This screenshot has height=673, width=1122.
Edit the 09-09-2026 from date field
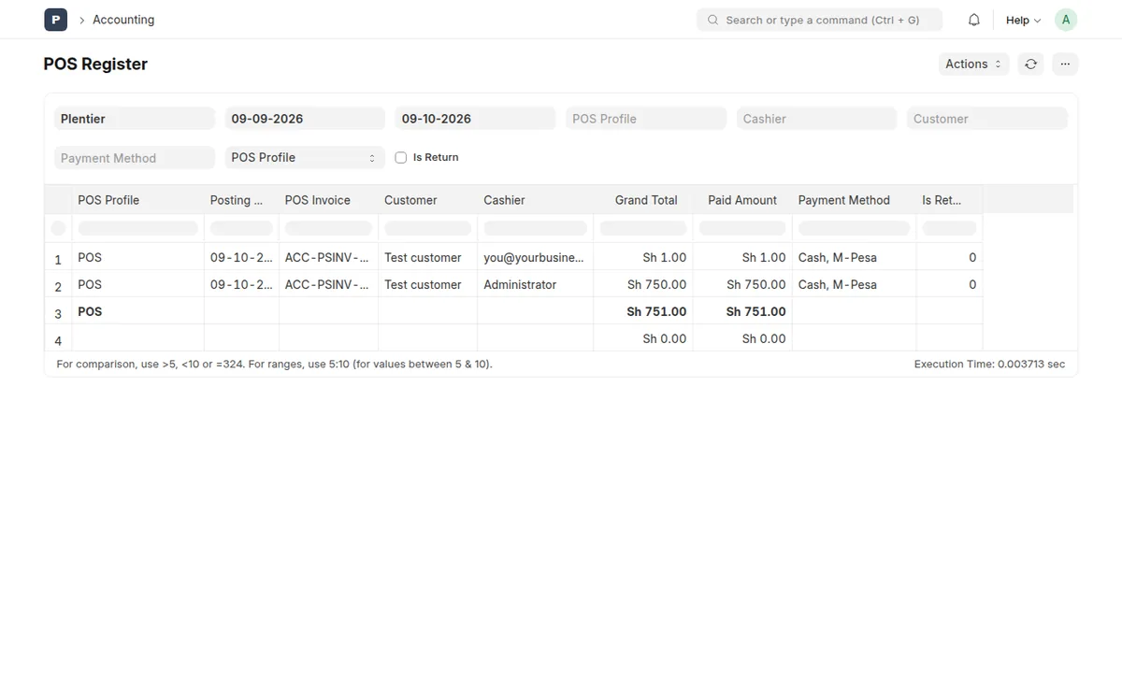pos(305,119)
